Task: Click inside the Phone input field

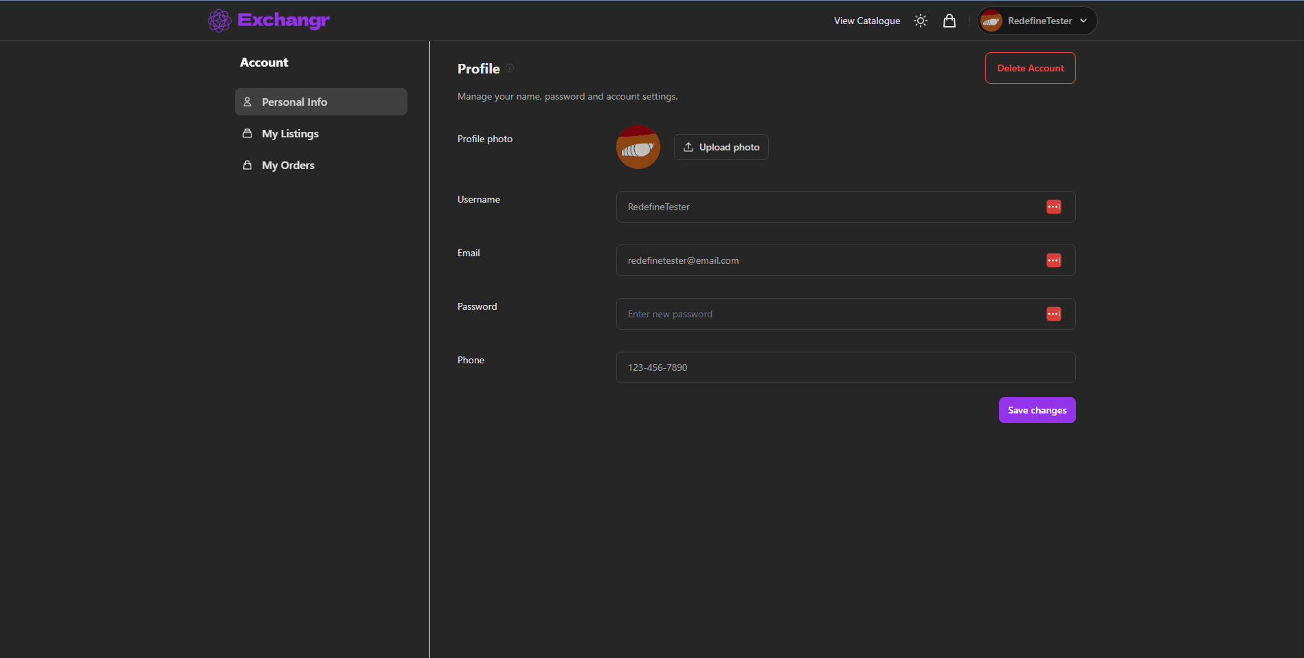Action: [845, 367]
